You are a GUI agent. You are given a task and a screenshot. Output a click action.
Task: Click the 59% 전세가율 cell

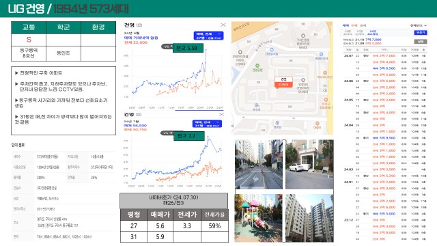tap(214, 226)
